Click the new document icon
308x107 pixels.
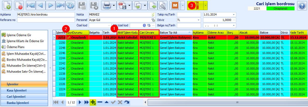click(6, 5)
